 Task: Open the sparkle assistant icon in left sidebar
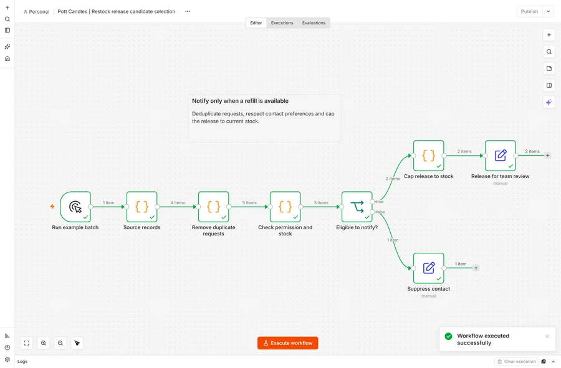tap(7, 47)
